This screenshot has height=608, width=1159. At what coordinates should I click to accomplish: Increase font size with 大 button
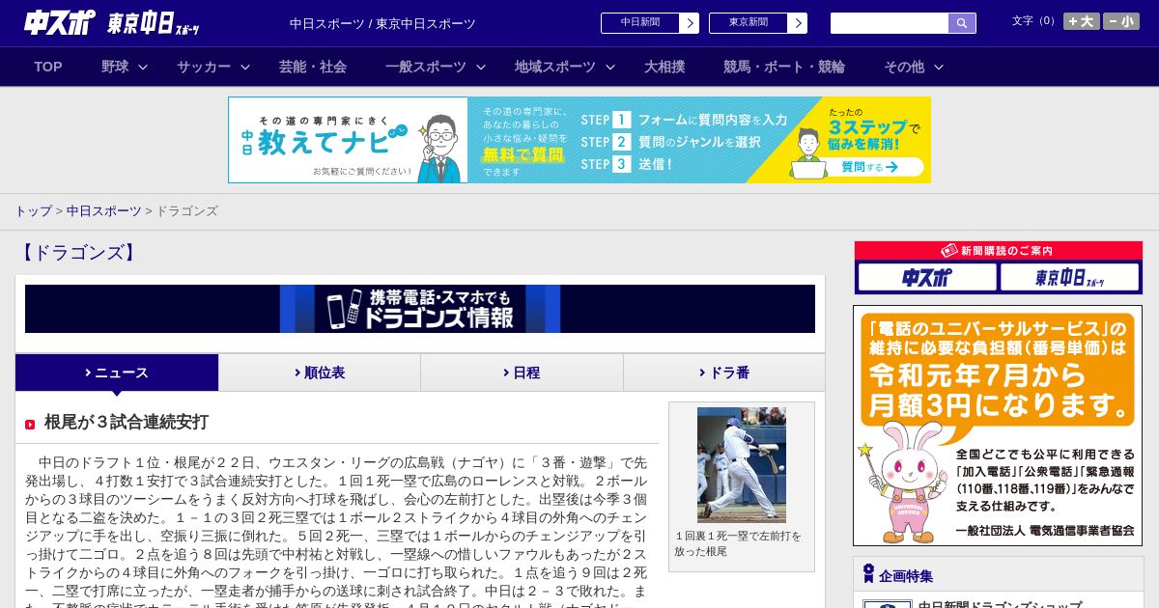[x=1082, y=21]
